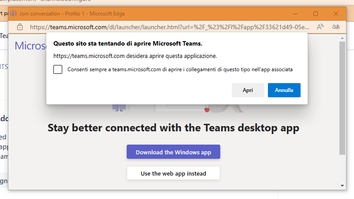Open the Read aloud icon in address bar
354x199 pixels.
coord(320,27)
